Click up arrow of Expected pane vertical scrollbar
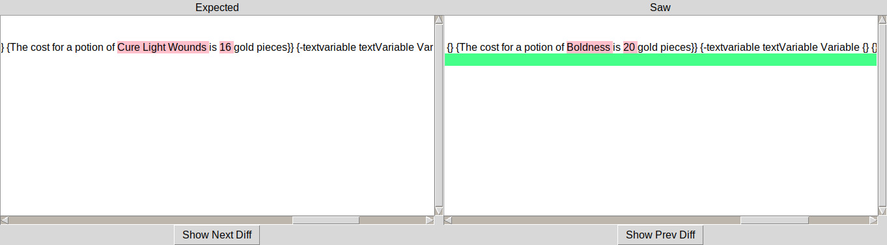The width and height of the screenshot is (887, 245). pyautogui.click(x=439, y=20)
